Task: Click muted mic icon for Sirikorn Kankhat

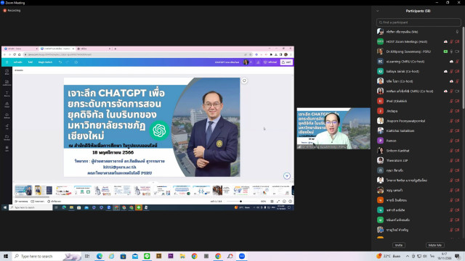Action: pyautogui.click(x=451, y=151)
